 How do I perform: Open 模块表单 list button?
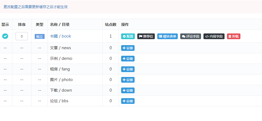[x=167, y=36]
